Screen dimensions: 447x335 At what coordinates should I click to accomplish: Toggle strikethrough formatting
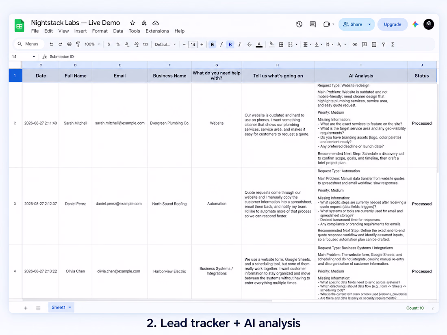click(x=249, y=44)
